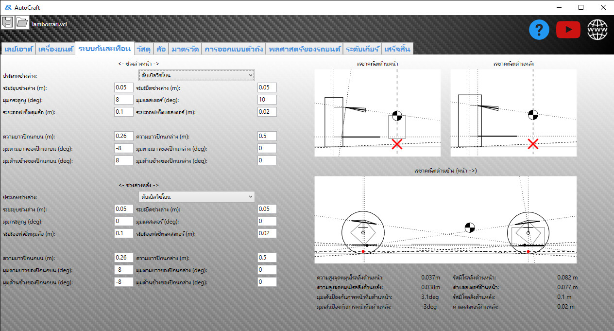Image resolution: width=614 pixels, height=331 pixels.
Task: Go to the ล้อ tab
Action: pos(161,49)
